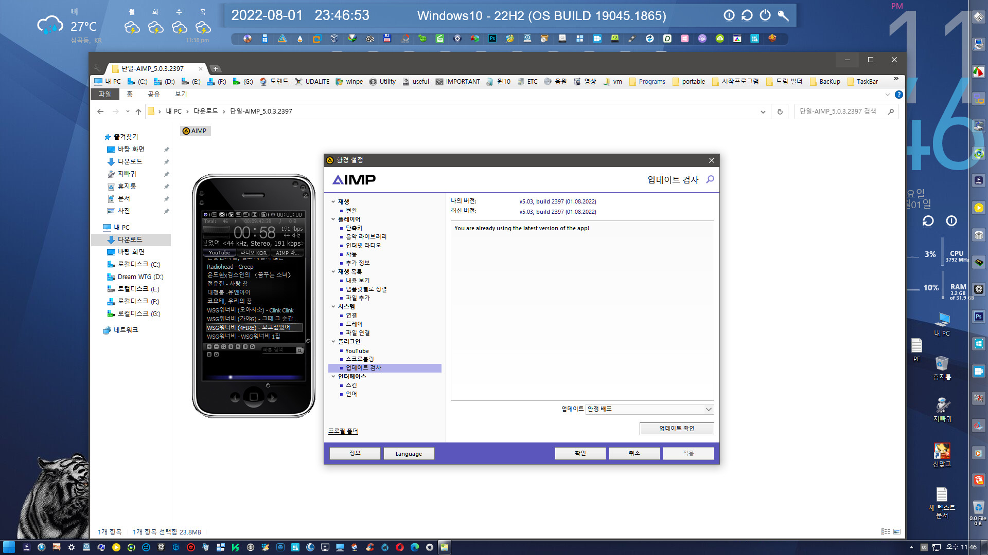Open the Explorer 보기 ribbon tab
The image size is (988, 555).
(x=181, y=95)
